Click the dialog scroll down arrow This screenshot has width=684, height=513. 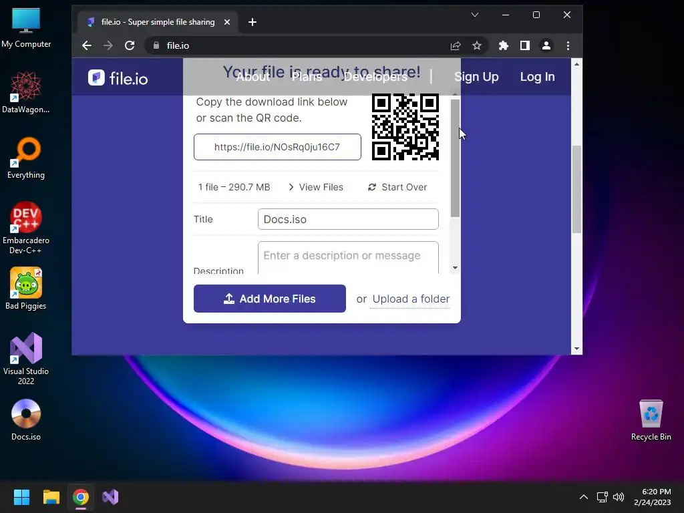pos(455,268)
